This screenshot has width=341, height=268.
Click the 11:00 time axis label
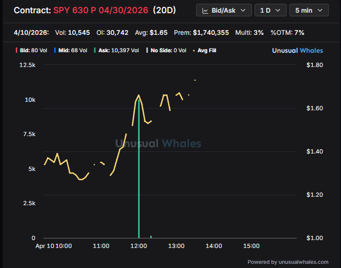101,246
